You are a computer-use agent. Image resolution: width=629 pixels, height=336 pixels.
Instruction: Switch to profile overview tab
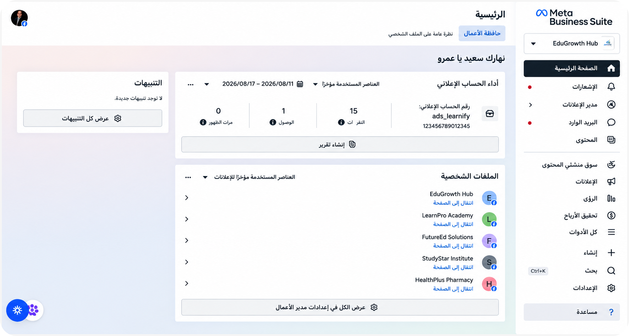pos(420,34)
